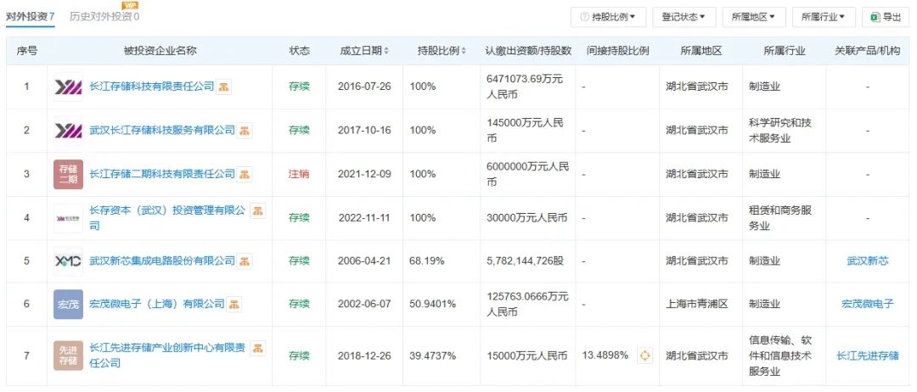Expand the 所属地区 filter dropdown
This screenshot has width=917, height=392.
pos(753,17)
